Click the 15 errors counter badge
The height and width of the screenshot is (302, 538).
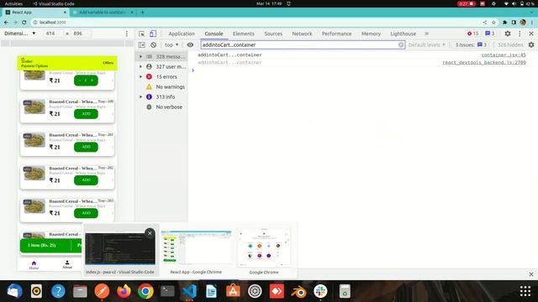pyautogui.click(x=472, y=34)
